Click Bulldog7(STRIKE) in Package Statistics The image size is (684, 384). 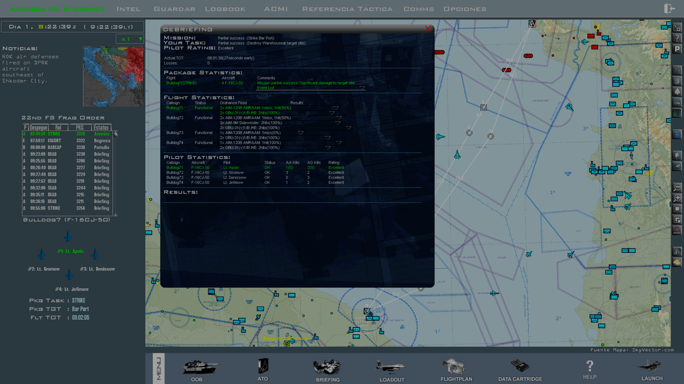(181, 83)
